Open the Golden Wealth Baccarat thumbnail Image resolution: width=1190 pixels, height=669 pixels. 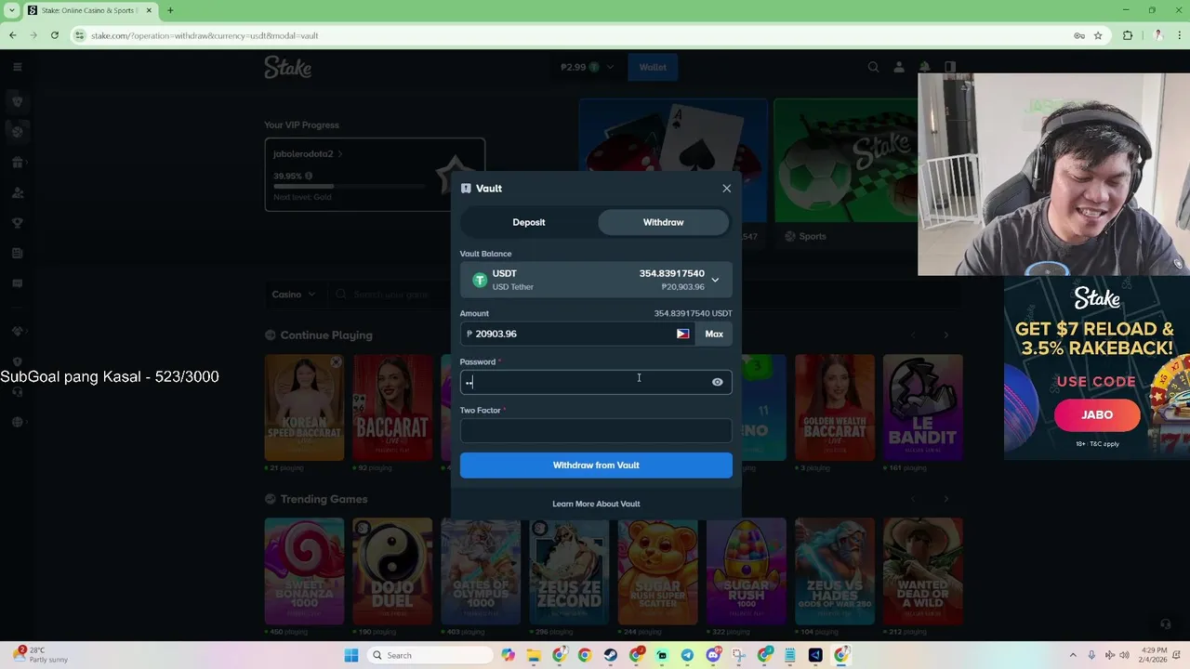(834, 407)
